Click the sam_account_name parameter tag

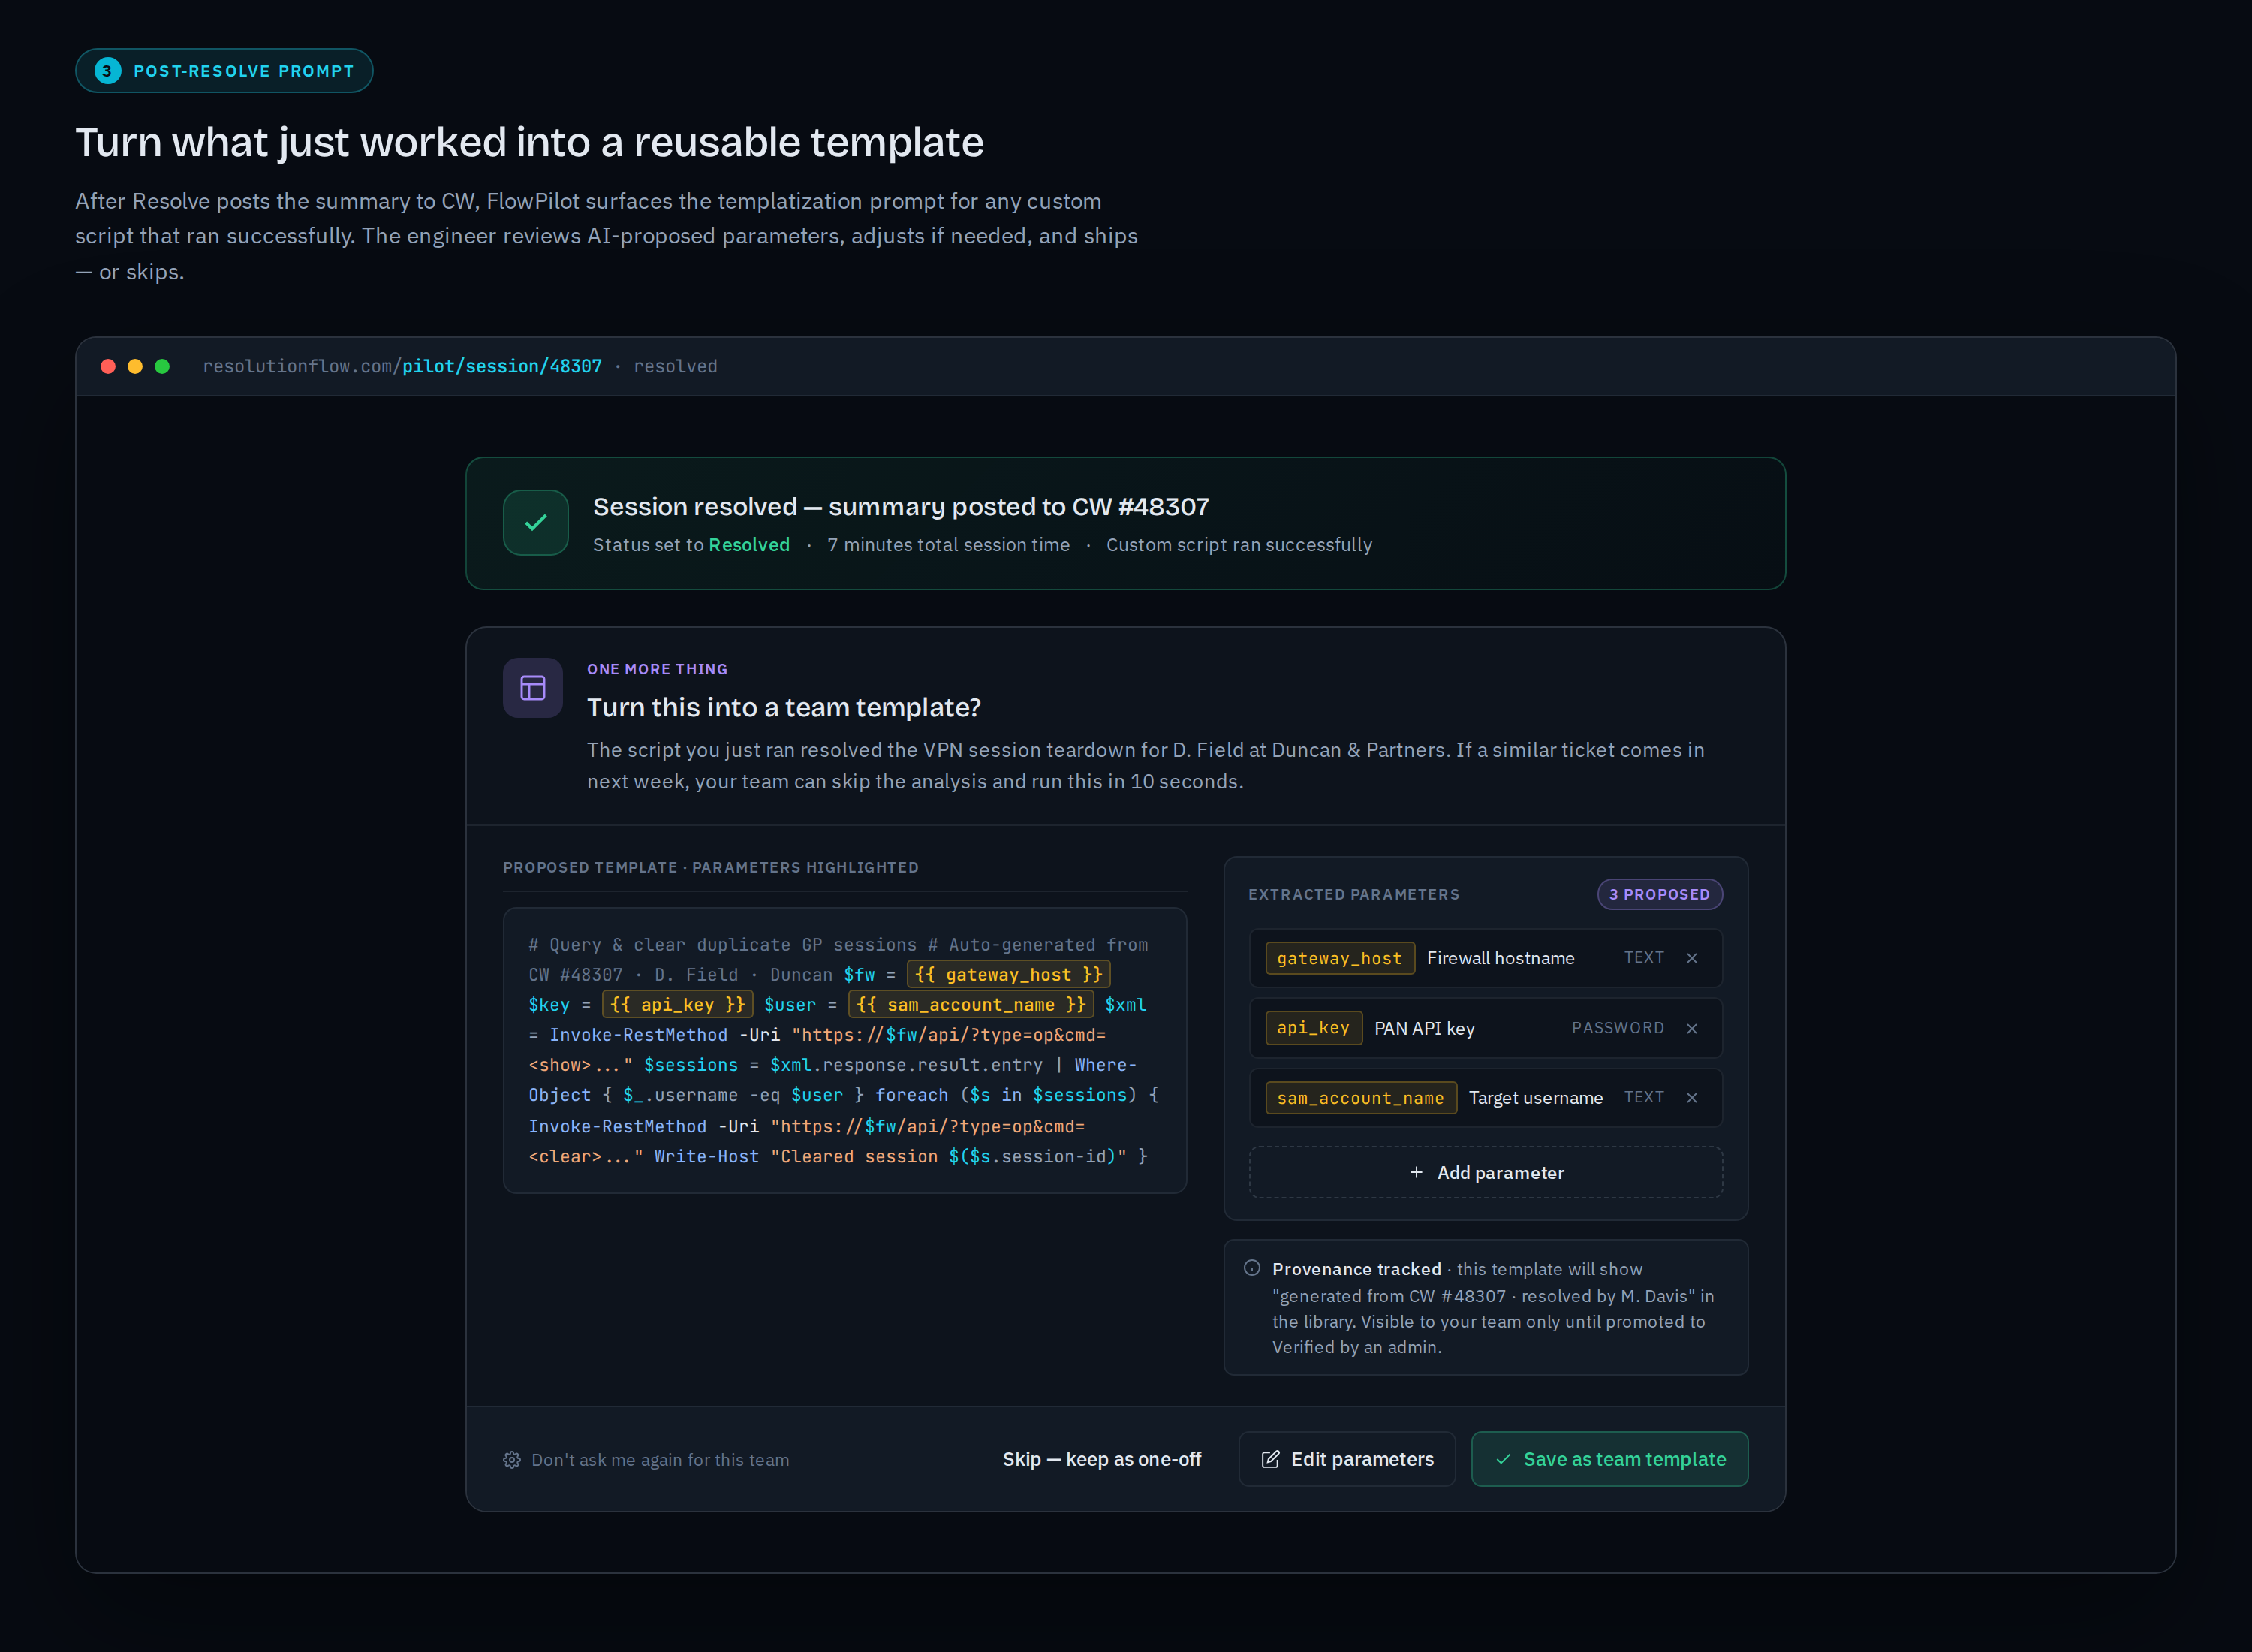coord(1360,1098)
